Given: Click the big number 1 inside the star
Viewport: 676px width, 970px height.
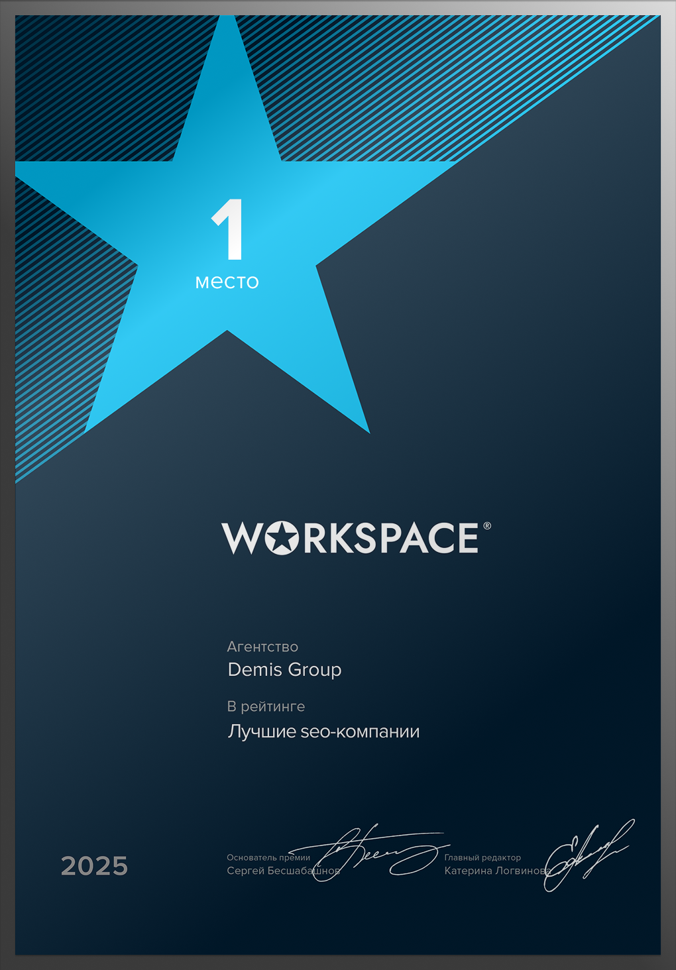Looking at the screenshot, I should point(228,230).
